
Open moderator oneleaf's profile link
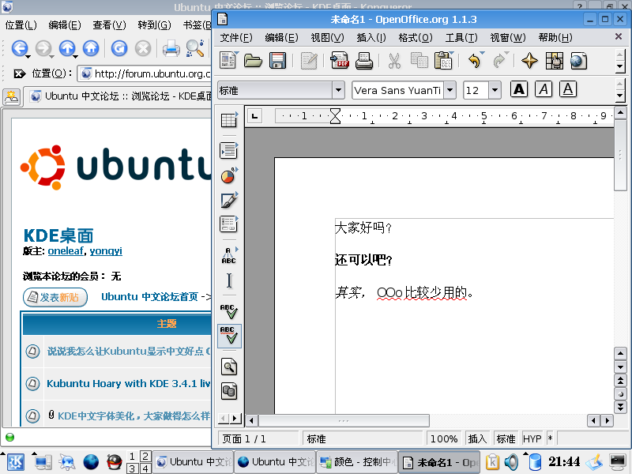(66, 250)
